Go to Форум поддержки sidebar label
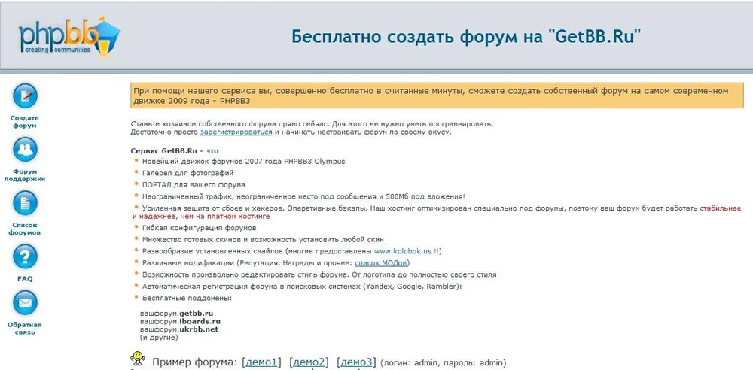753x370 pixels. click(x=25, y=175)
